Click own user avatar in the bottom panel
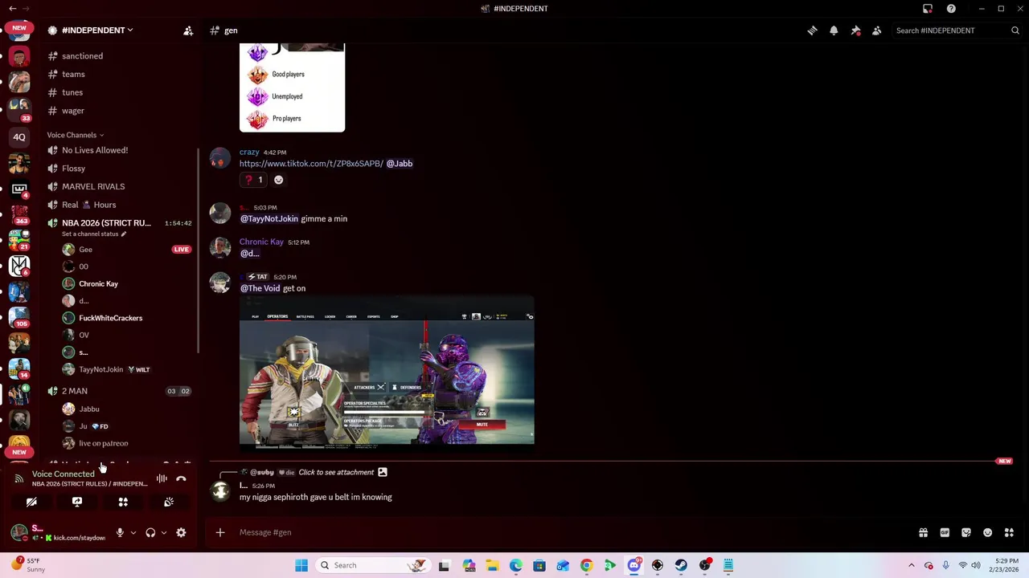The height and width of the screenshot is (578, 1029). tap(18, 532)
